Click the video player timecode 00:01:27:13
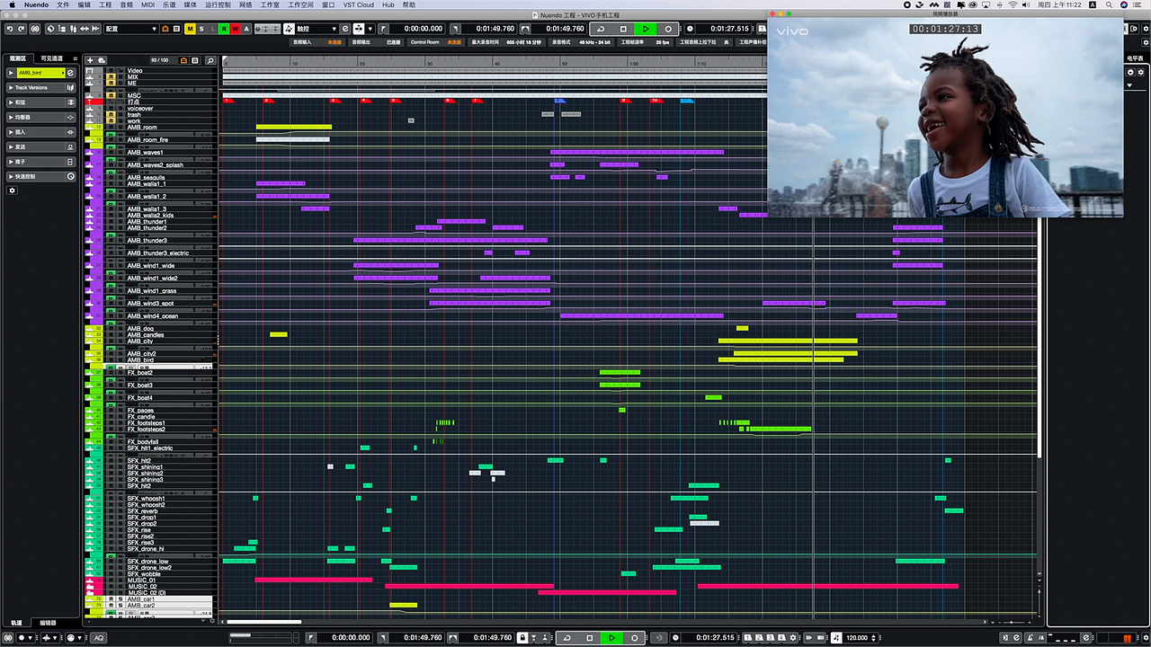 945,29
